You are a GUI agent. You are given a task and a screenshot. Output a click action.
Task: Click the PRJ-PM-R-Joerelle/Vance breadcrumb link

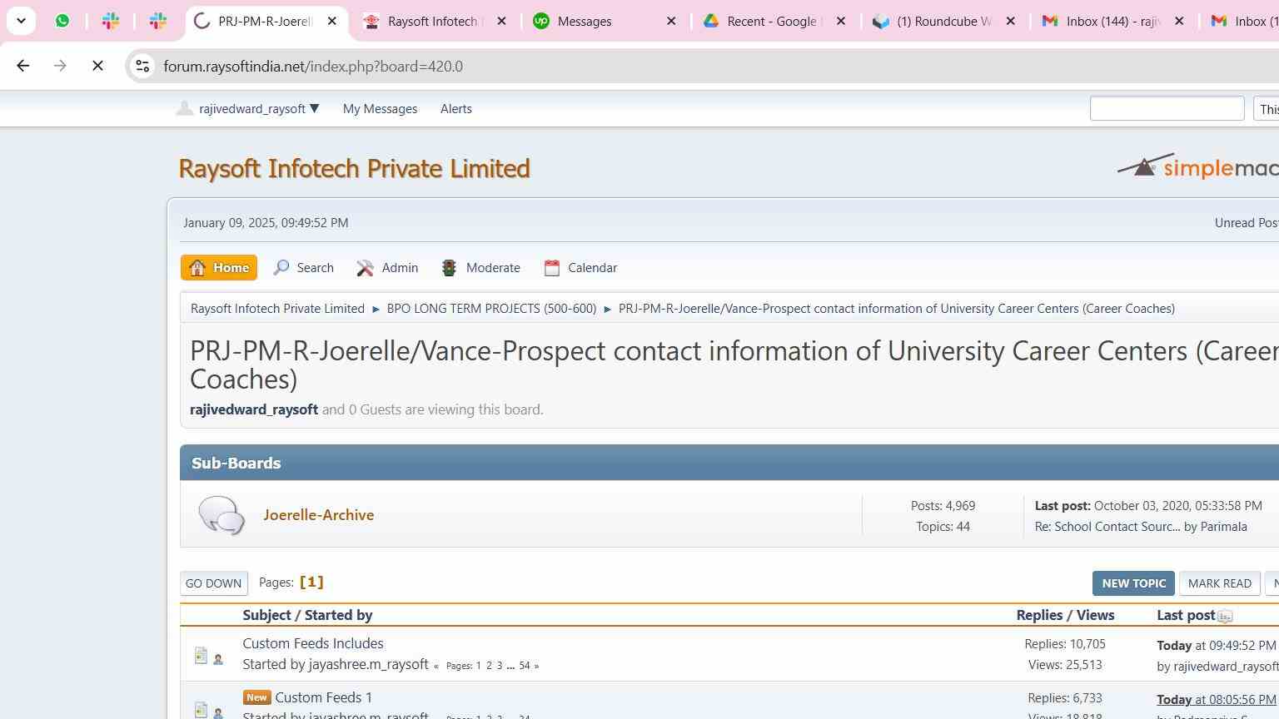(897, 309)
